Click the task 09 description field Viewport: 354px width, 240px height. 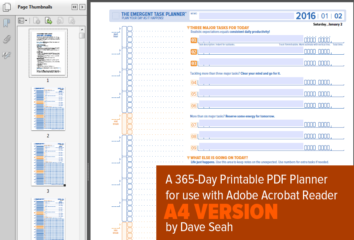pos(251,146)
